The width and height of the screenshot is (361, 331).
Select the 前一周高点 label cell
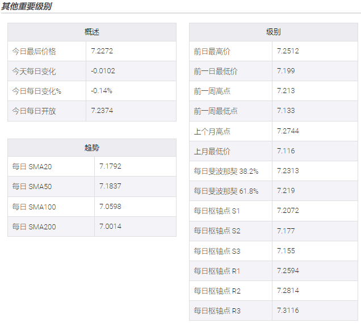(212, 91)
